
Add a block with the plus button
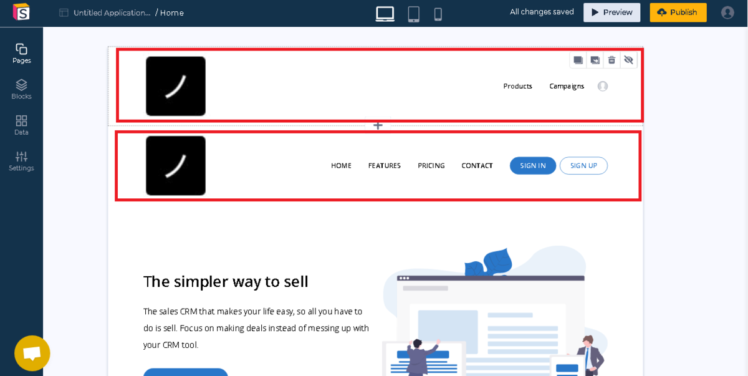click(x=378, y=125)
